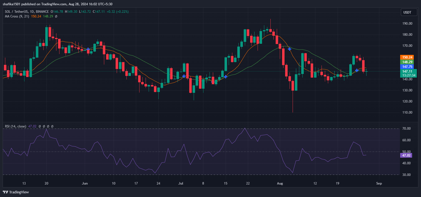Screen dimensions: 421x197
Task: Click the purple 47.02 RSI value label
Action: coord(406,155)
